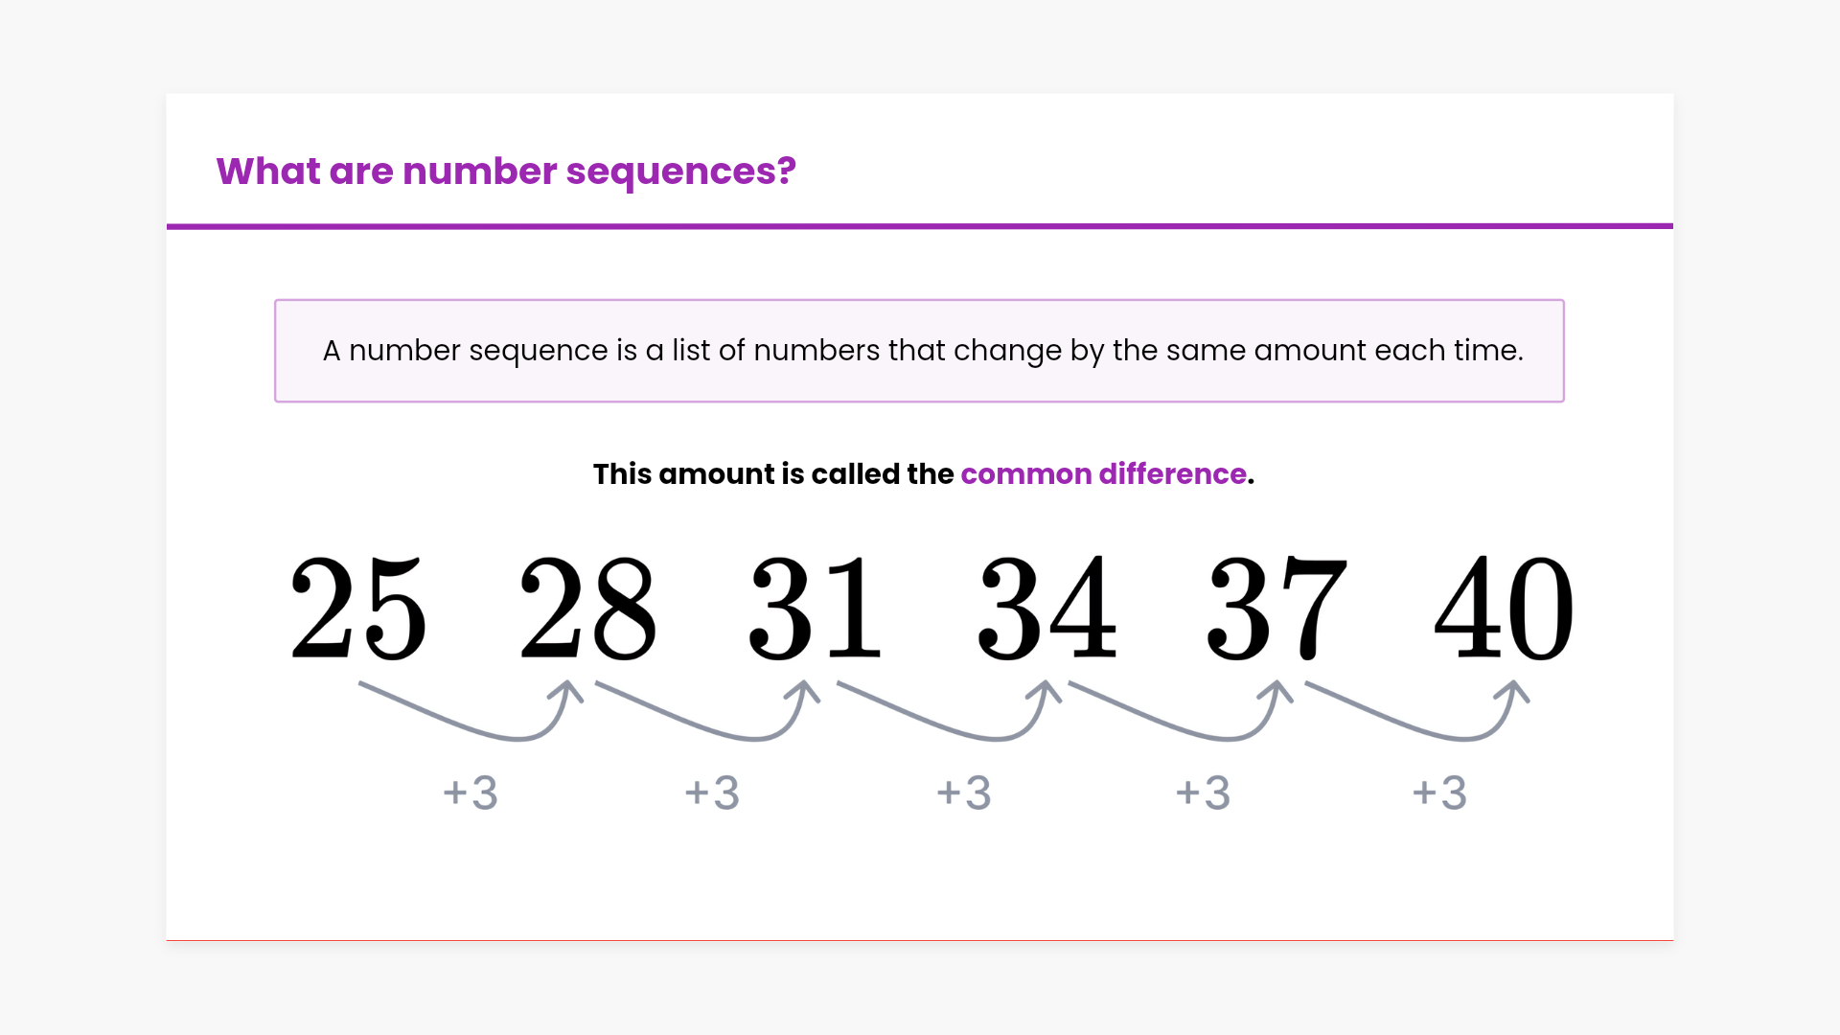The image size is (1840, 1035).
Task: Click the +3 label below 28 and 31
Action: (x=712, y=793)
